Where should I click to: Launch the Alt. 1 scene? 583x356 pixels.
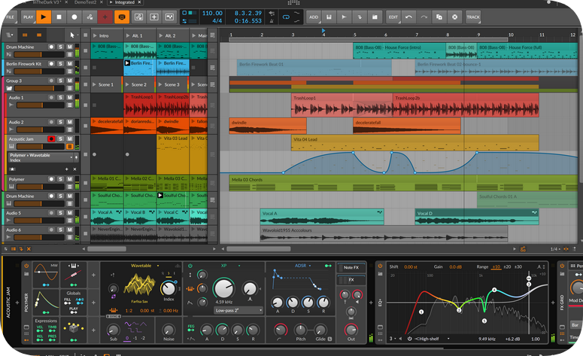pyautogui.click(x=128, y=35)
